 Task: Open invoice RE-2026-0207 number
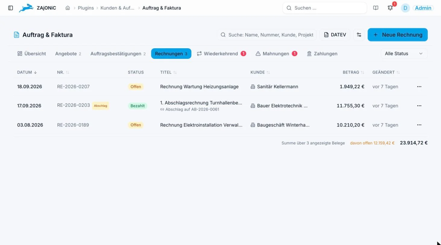tap(73, 87)
